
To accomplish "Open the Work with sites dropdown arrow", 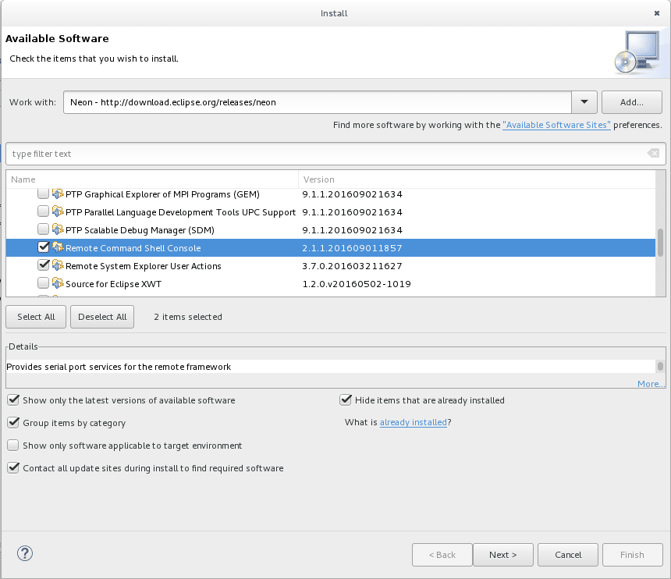I will (x=584, y=102).
